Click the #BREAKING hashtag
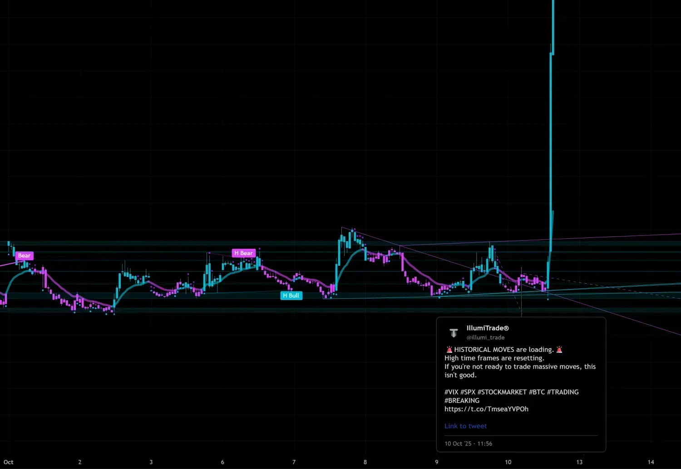The height and width of the screenshot is (469, 681). click(462, 400)
